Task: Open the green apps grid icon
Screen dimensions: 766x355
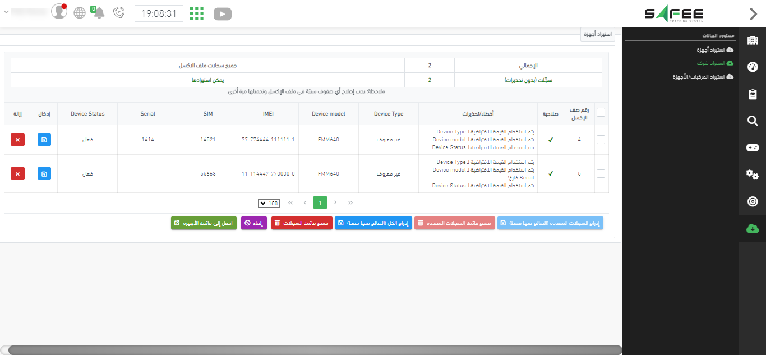Action: pyautogui.click(x=196, y=13)
